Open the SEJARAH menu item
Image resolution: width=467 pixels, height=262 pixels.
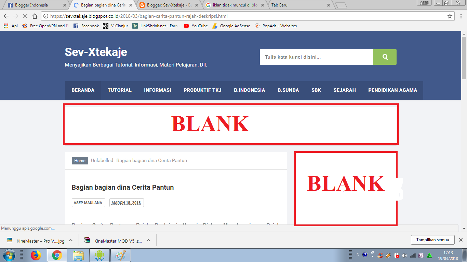coord(345,90)
